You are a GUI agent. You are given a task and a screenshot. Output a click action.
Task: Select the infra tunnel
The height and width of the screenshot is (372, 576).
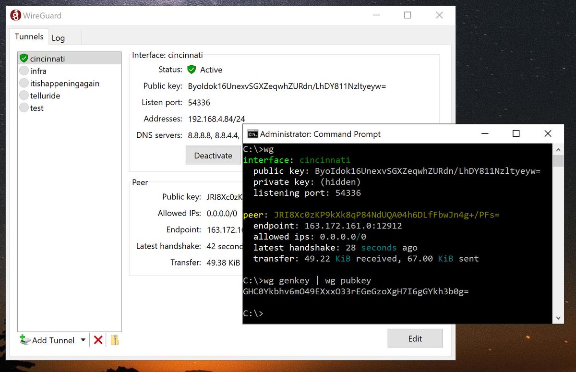click(x=70, y=71)
